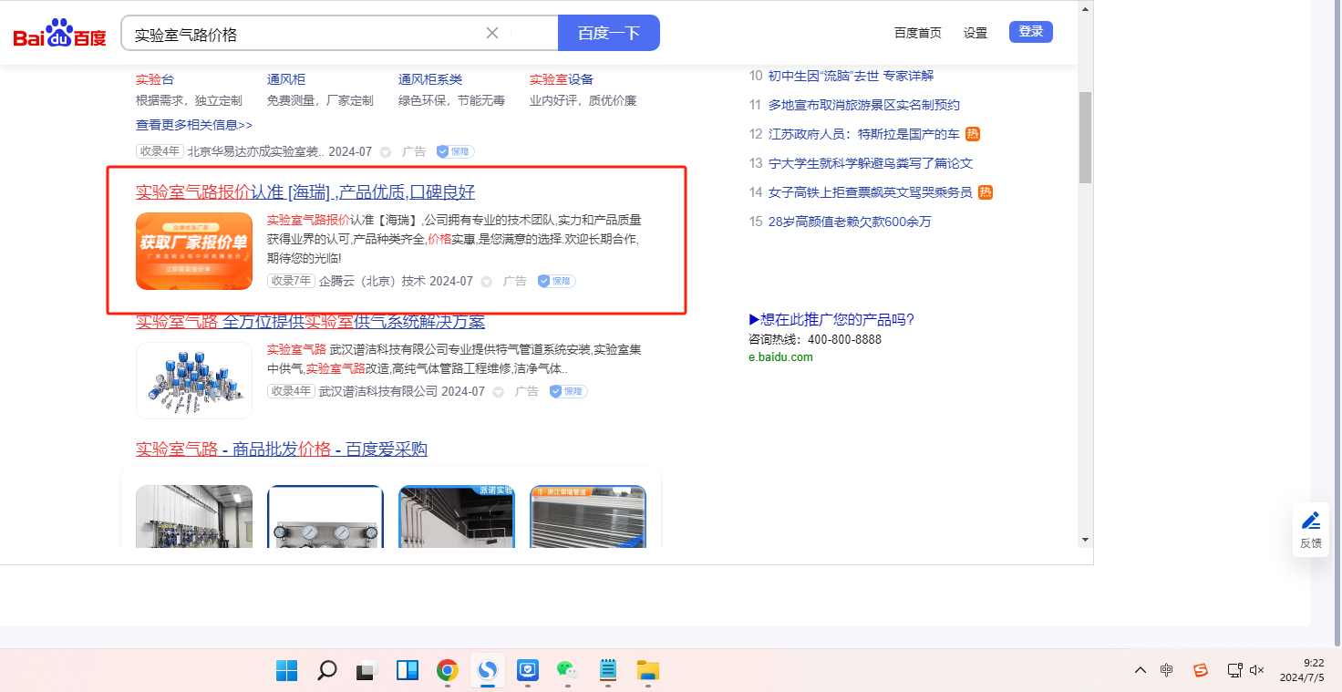Click the Sogou input method tray icon
1342x692 pixels.
[x=1201, y=670]
